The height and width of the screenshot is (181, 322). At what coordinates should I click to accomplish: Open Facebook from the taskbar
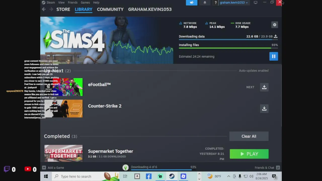coord(149,176)
